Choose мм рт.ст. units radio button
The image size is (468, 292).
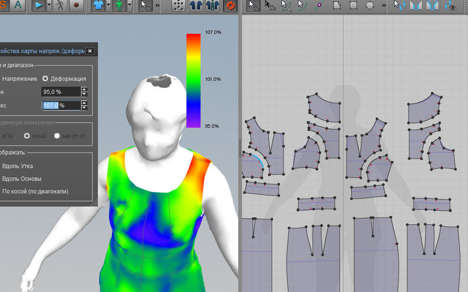[x=57, y=136]
